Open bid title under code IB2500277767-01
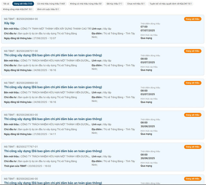206x185 pixels. click(53, 151)
